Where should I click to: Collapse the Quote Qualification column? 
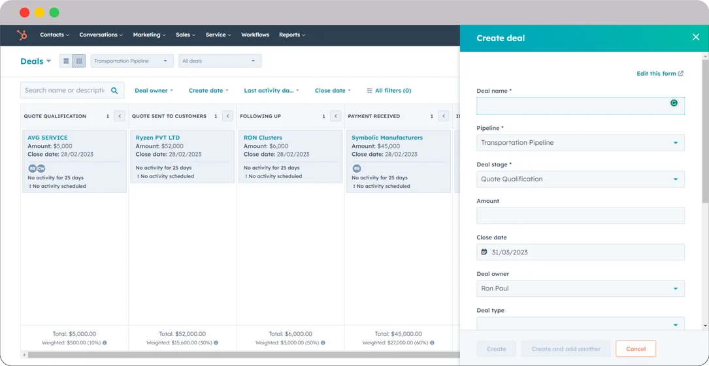(120, 116)
